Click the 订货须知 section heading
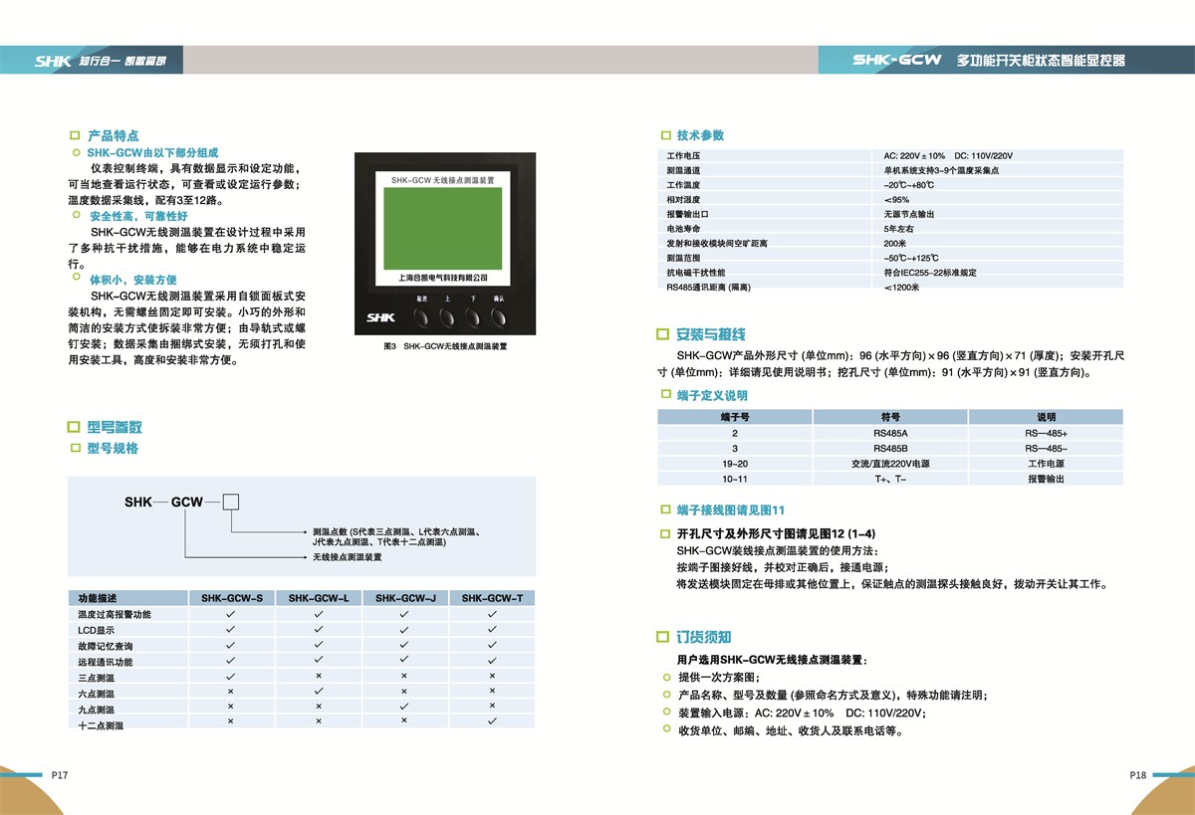1195x815 pixels. pos(704,637)
